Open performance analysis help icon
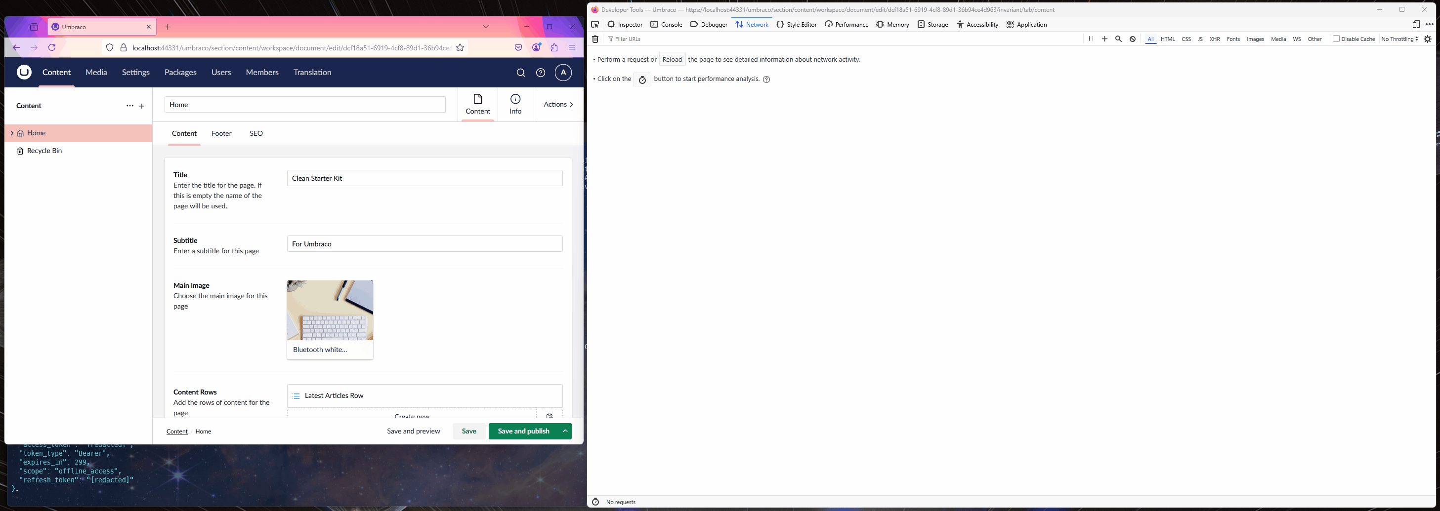This screenshot has height=511, width=1440. pos(766,79)
